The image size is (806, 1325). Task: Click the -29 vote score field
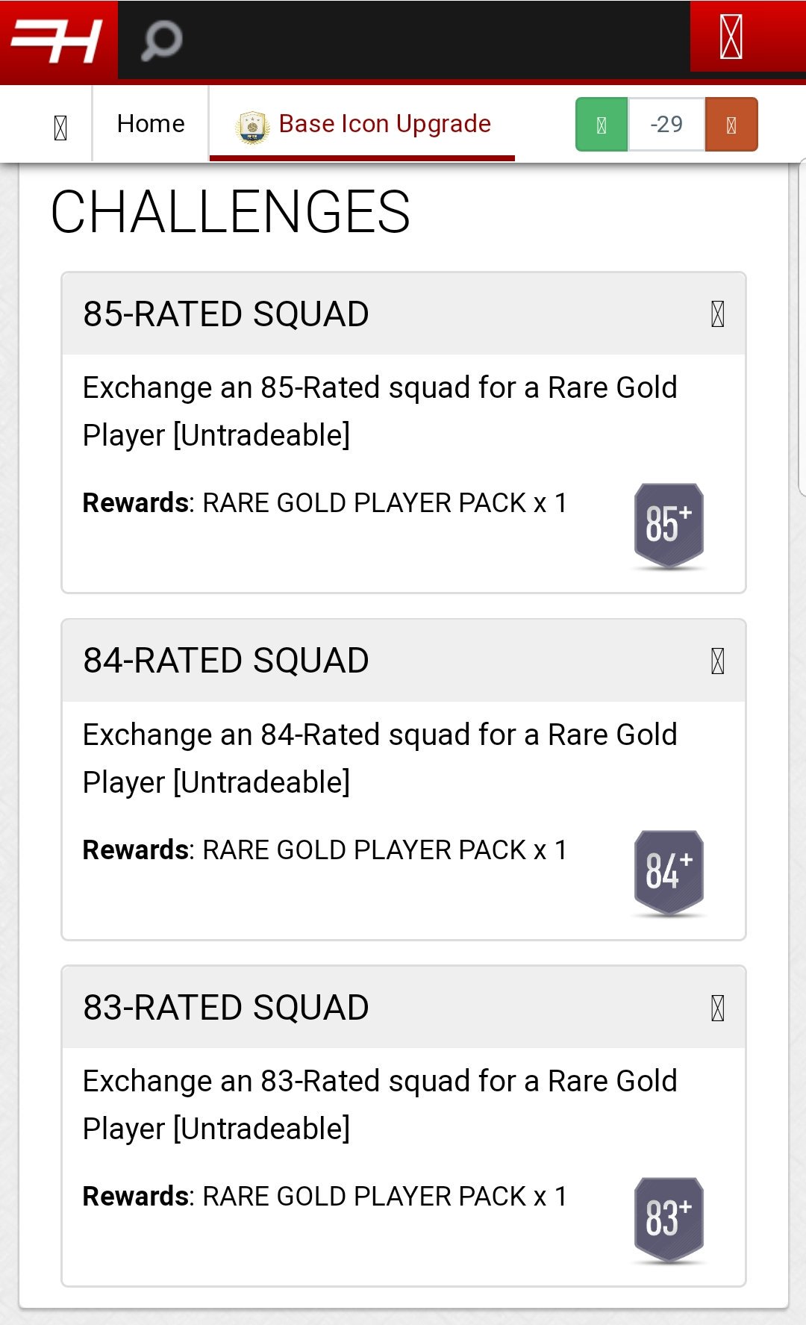[666, 125]
